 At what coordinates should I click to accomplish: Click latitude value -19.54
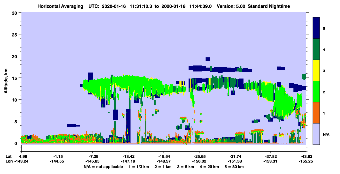(x=164, y=157)
